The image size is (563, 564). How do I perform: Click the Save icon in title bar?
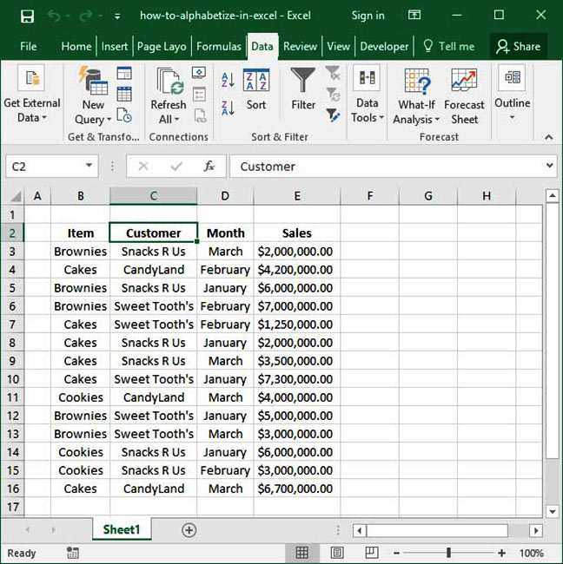[x=27, y=16]
